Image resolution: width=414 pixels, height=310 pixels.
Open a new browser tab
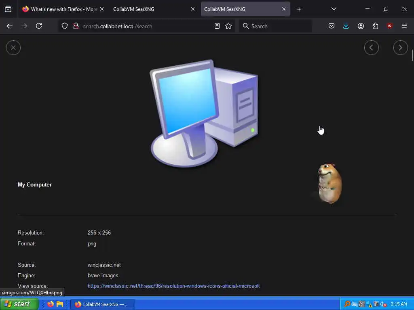click(x=299, y=9)
